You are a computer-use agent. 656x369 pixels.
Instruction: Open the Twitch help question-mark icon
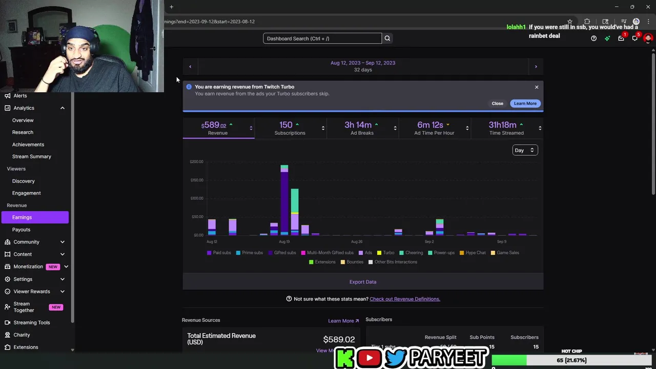[593, 38]
